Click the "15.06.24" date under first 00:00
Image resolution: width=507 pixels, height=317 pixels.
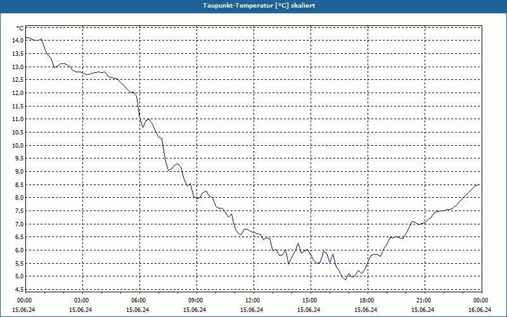pyautogui.click(x=23, y=309)
